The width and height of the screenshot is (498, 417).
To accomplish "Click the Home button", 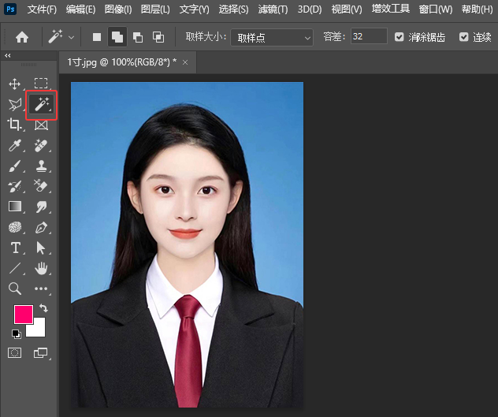I will click(22, 37).
